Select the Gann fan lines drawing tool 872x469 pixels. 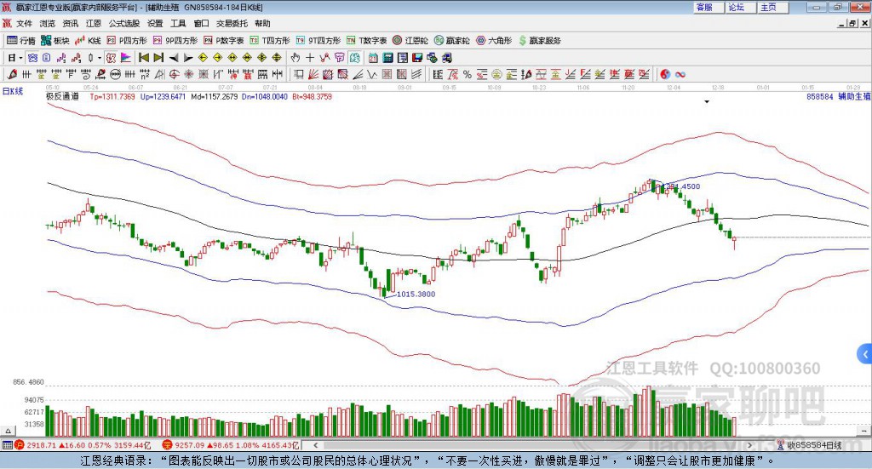pos(313,74)
